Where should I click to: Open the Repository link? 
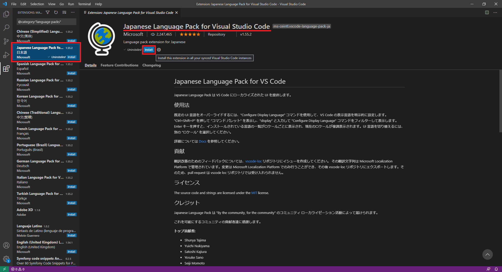[x=216, y=34]
